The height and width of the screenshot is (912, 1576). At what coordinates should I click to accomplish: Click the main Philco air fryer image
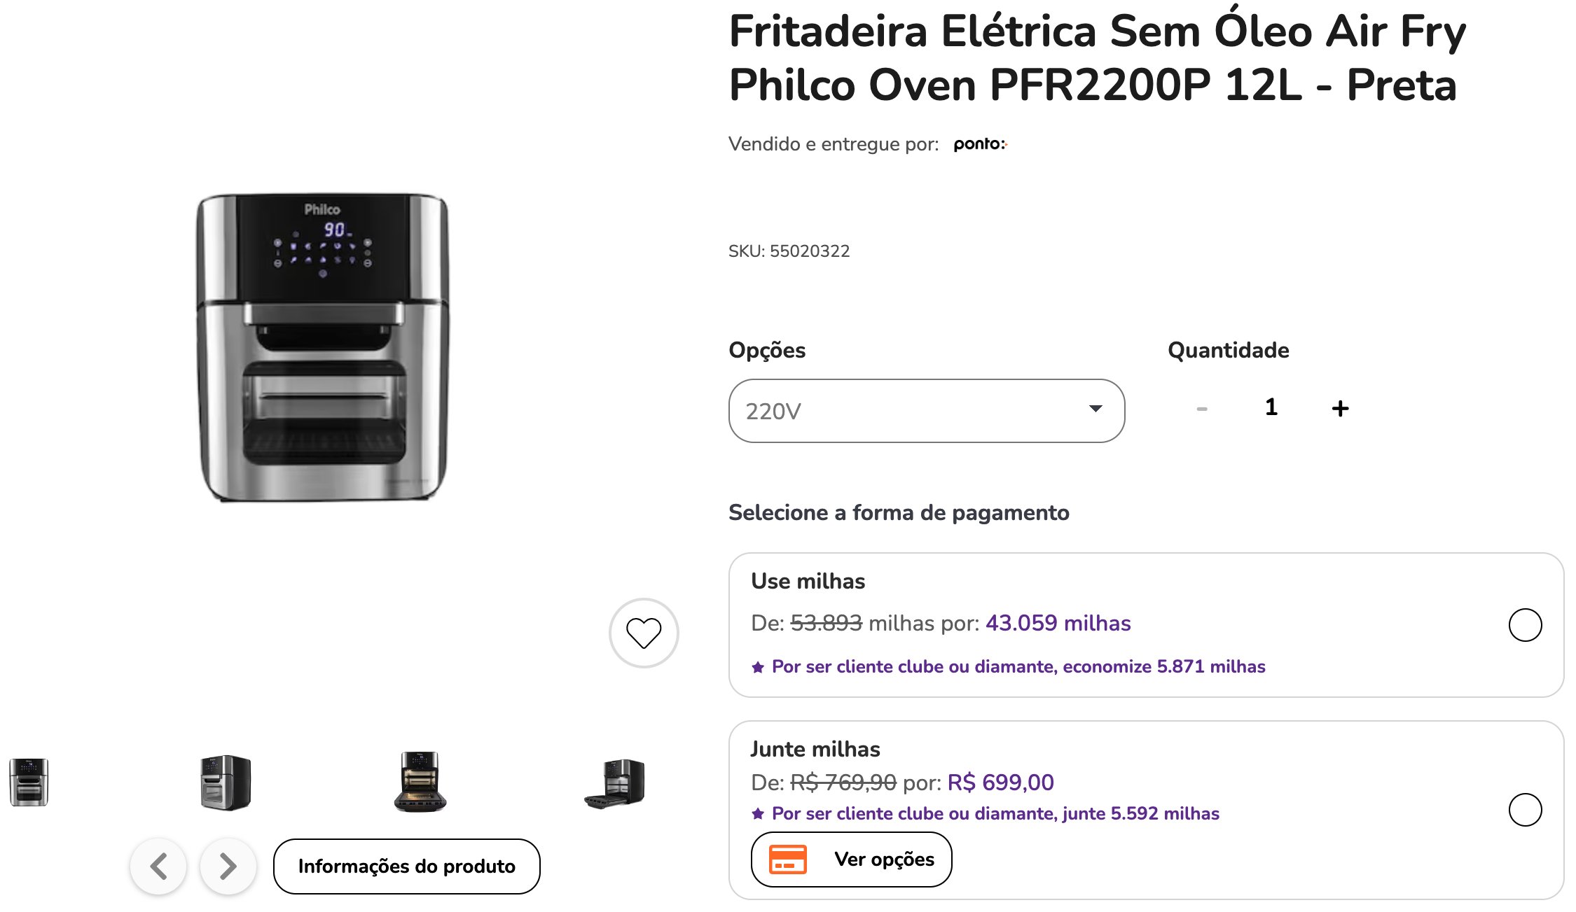(x=322, y=348)
